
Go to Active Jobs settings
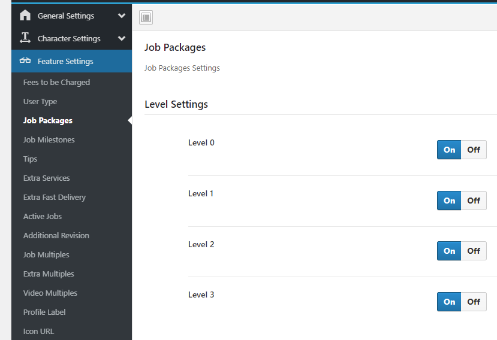43,217
